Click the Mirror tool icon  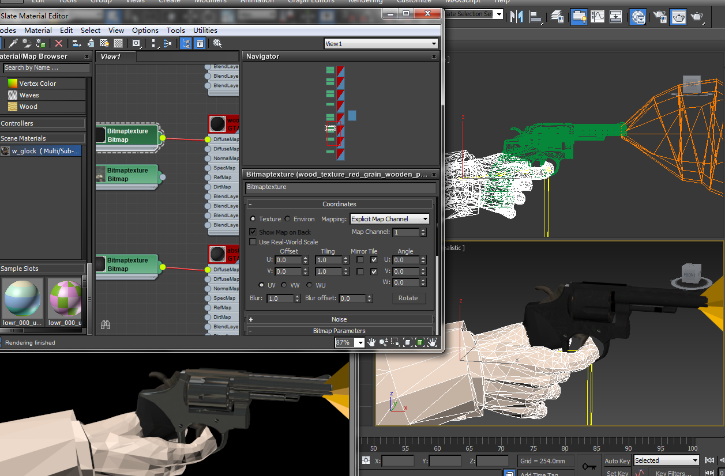click(x=516, y=17)
